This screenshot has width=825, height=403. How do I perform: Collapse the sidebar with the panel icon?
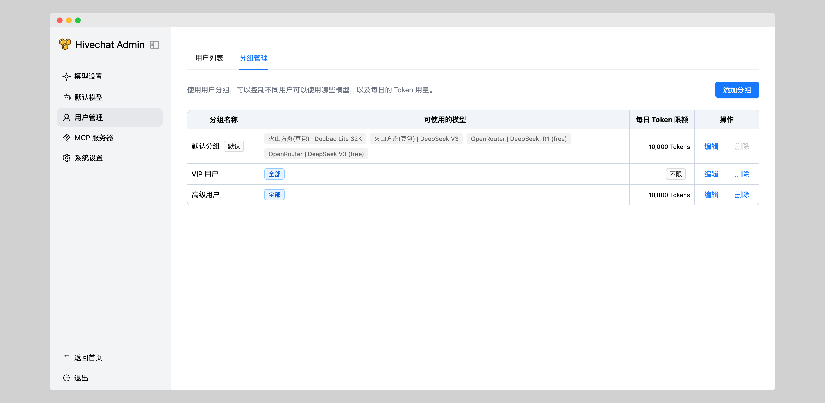point(155,45)
